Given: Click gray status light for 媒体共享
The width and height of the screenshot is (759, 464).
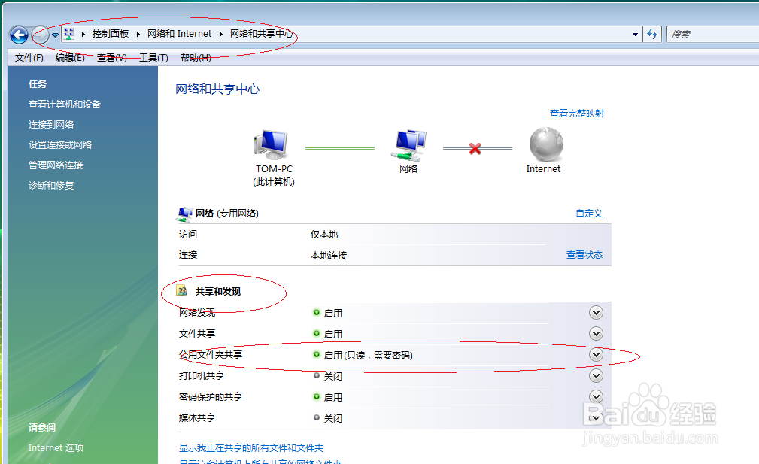Looking at the screenshot, I should pos(317,417).
